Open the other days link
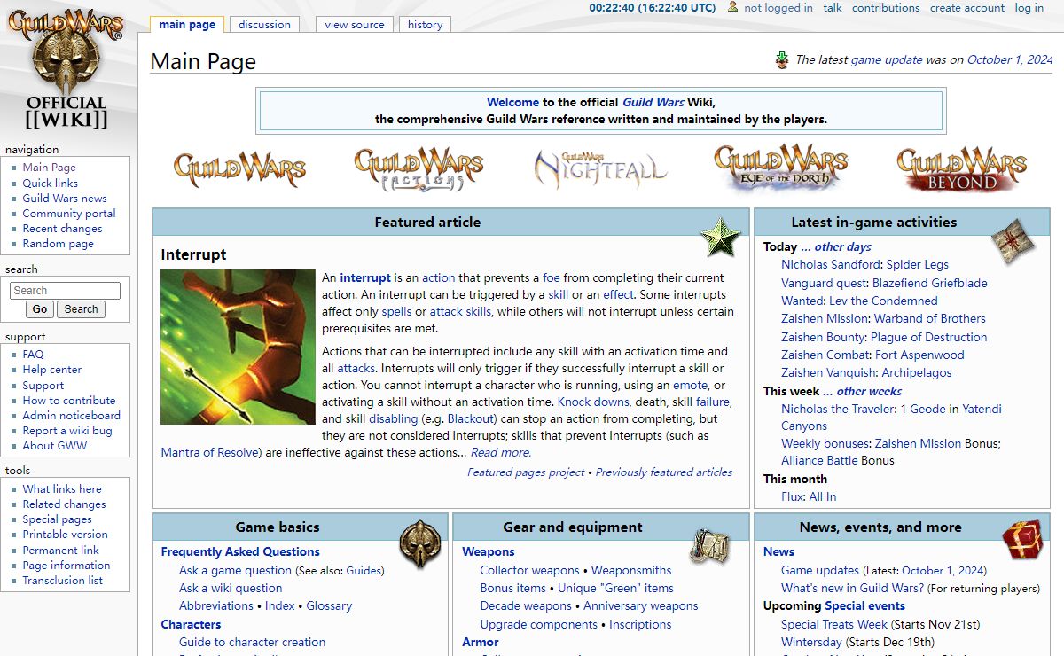1064x656 pixels. pyautogui.click(x=836, y=246)
